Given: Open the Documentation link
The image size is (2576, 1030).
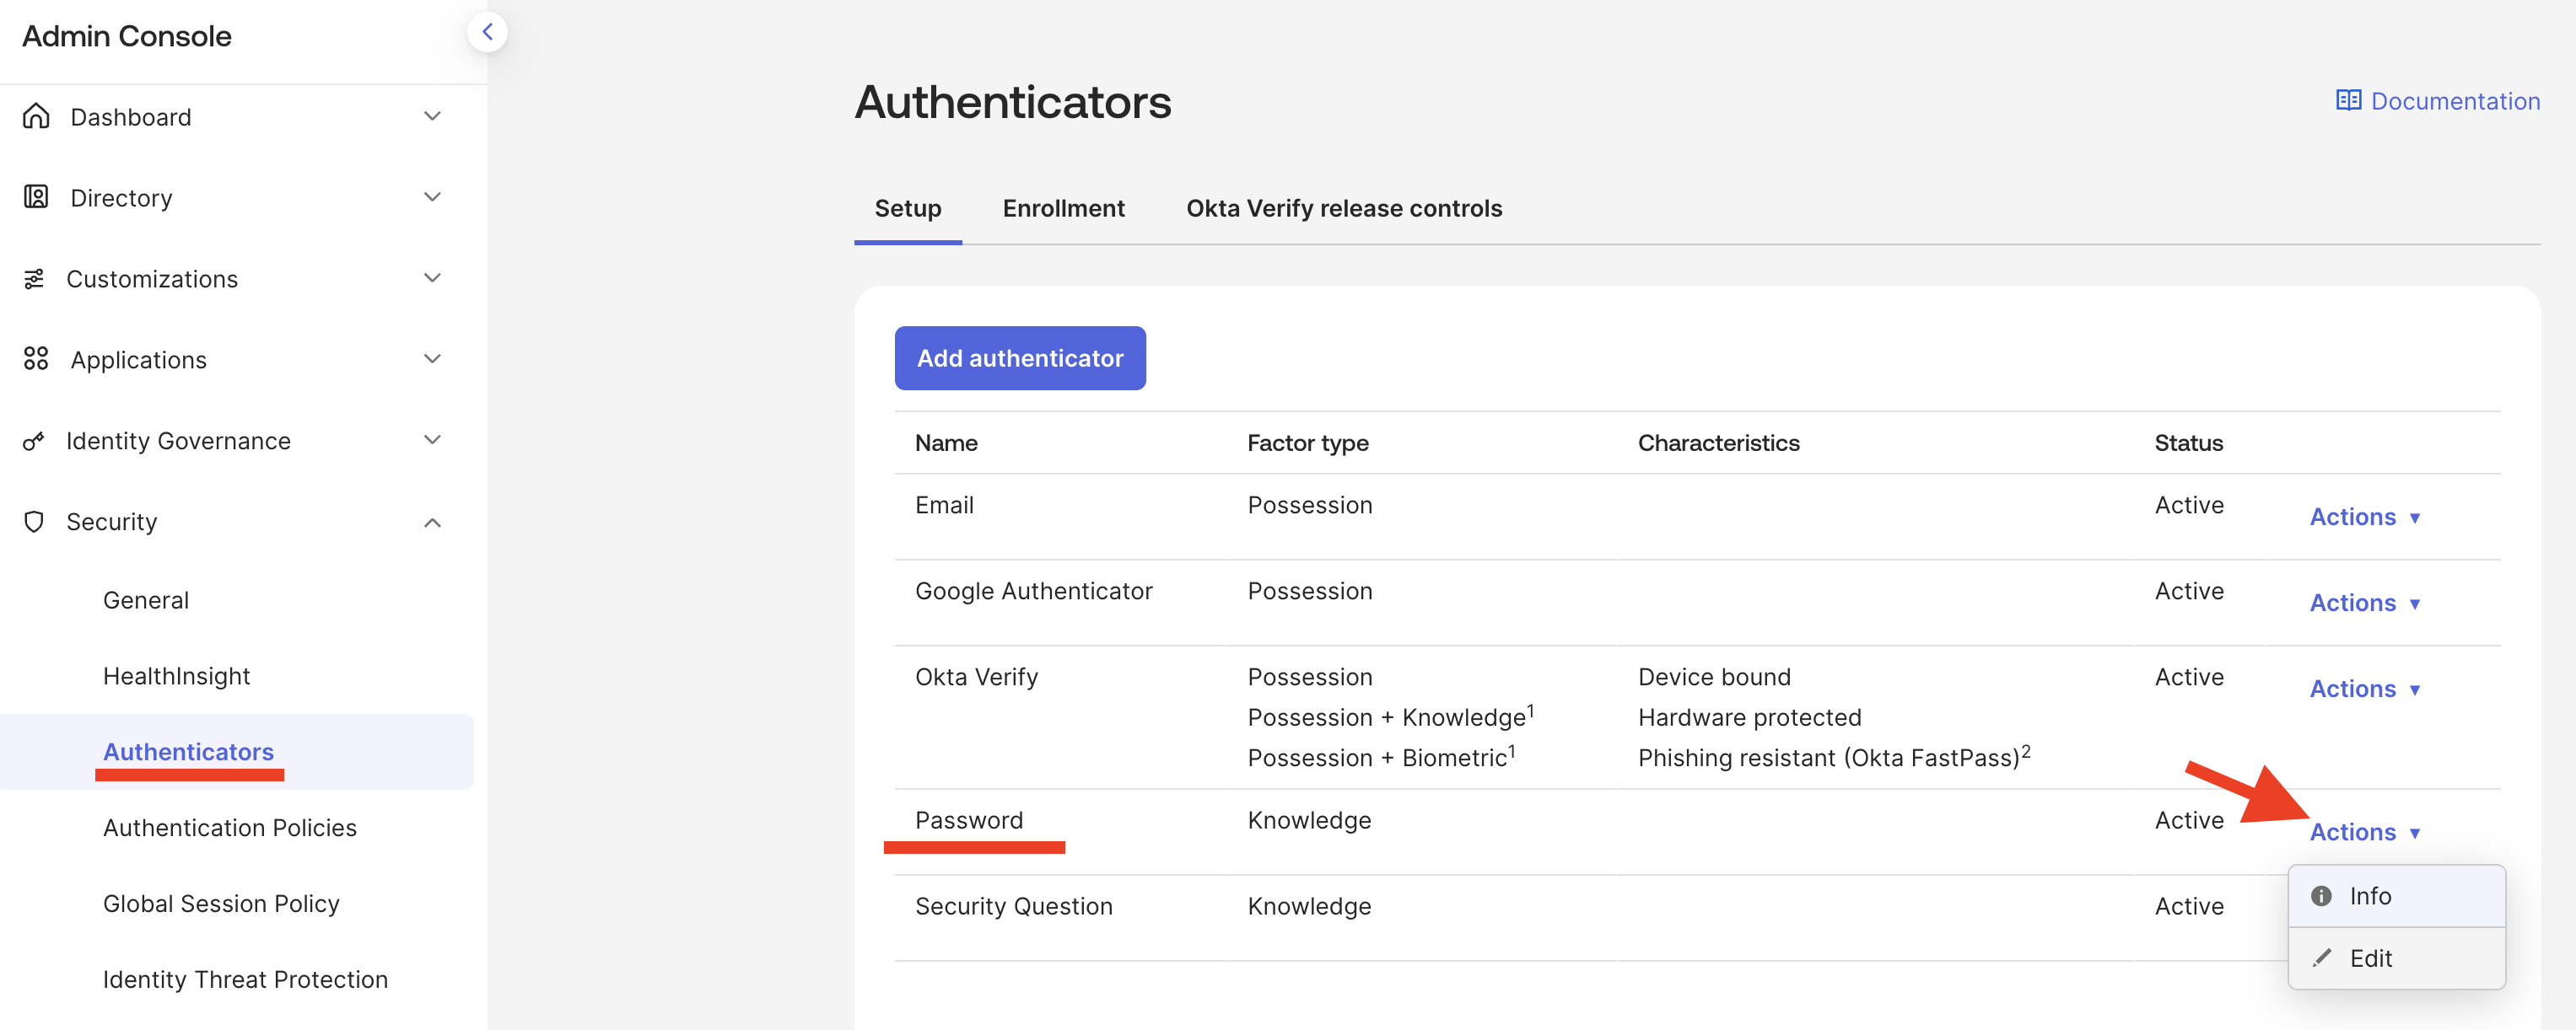Looking at the screenshot, I should 2437,101.
